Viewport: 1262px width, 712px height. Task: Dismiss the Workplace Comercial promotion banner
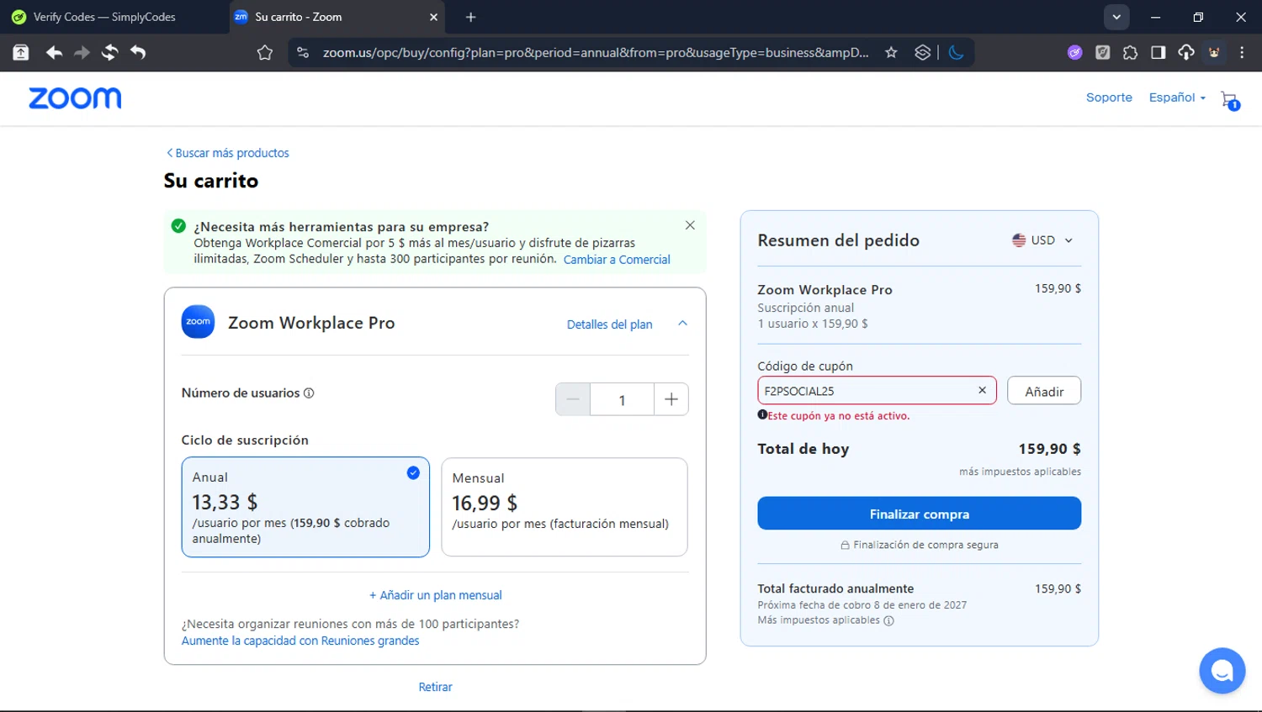690,225
